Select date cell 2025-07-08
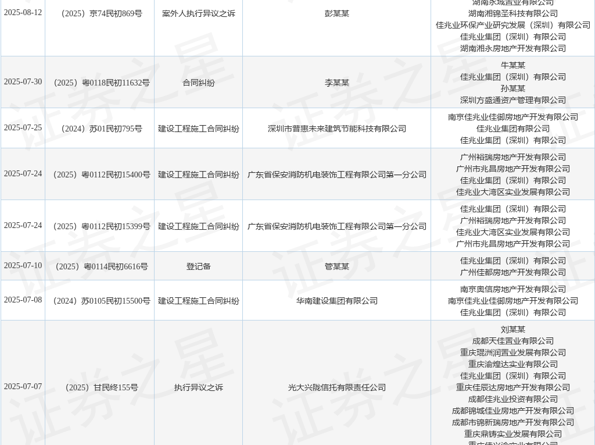This screenshot has width=595, height=445. (23, 300)
